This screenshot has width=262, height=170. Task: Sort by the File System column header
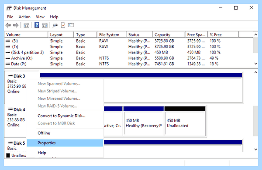[111, 35]
